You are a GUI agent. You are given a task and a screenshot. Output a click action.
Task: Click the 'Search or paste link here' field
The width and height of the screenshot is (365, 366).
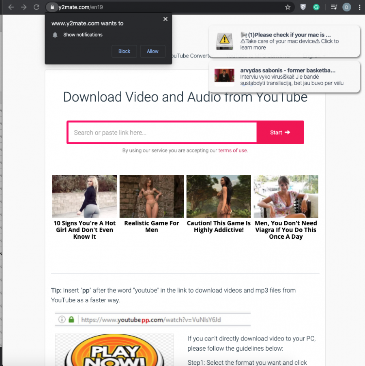[163, 133]
